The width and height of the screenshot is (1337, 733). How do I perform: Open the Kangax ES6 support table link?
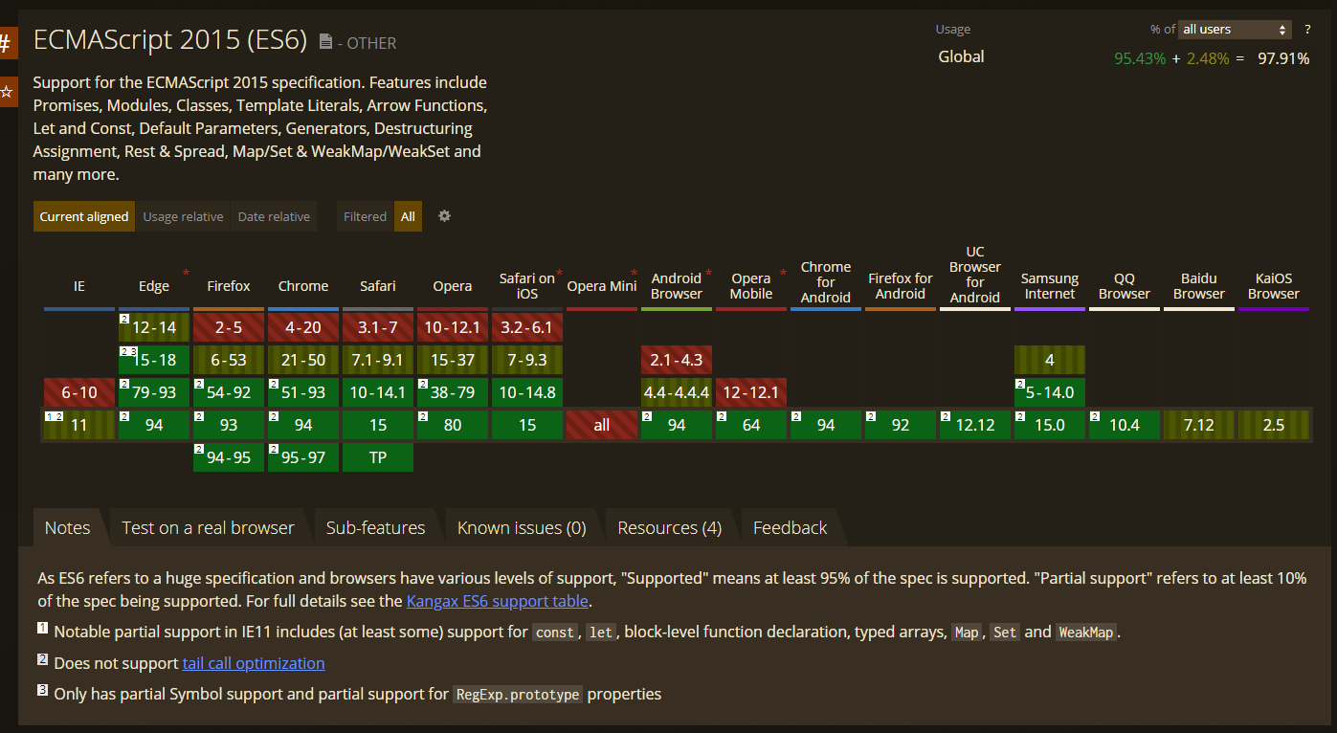(498, 601)
